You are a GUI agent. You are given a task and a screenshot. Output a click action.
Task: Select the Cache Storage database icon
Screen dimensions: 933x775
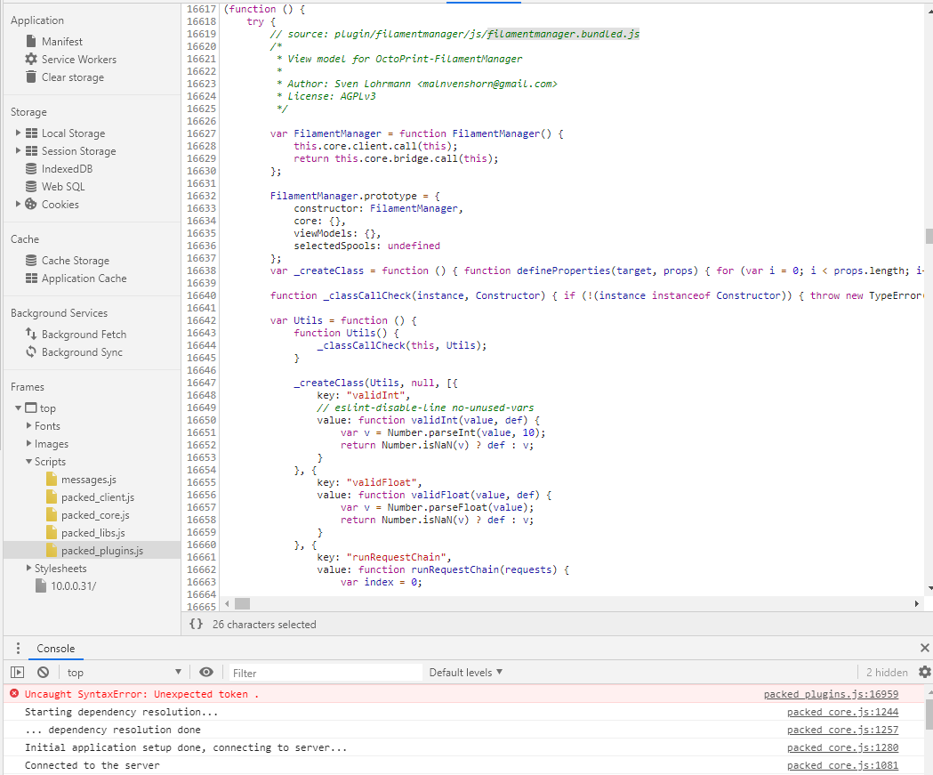coord(31,260)
